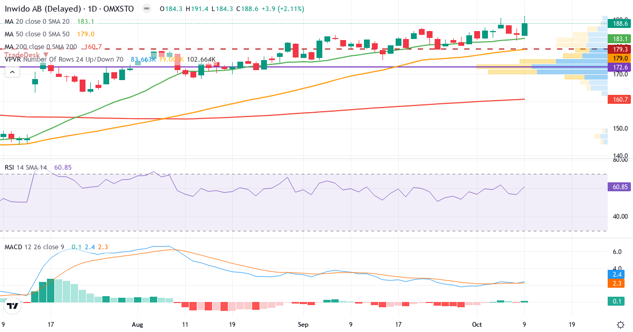Click the 170.0 price scale label
This screenshot has height=332, width=633.
point(620,74)
